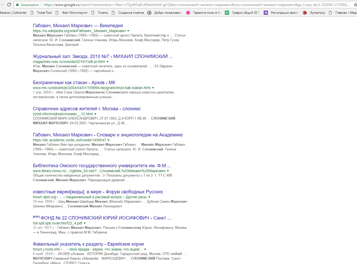The width and height of the screenshot is (357, 264).
Task: Expand the dropdown arrow after the dic.academic.ru URL
Action: pos(109,140)
